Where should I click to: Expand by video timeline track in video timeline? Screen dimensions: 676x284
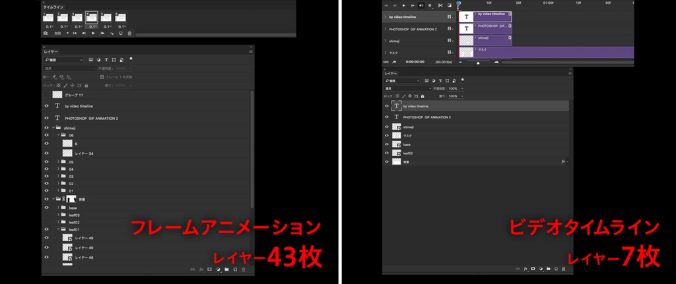[x=385, y=16]
